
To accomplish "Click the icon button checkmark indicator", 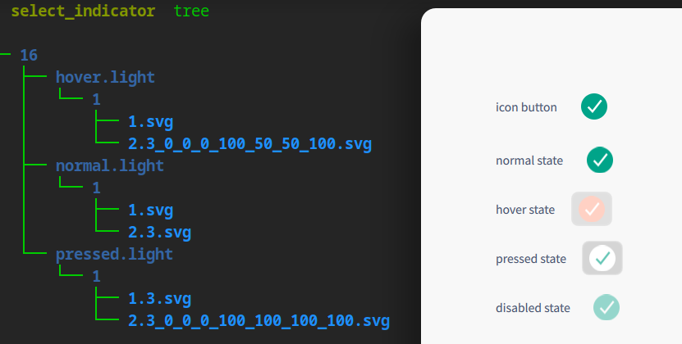I will 594,106.
